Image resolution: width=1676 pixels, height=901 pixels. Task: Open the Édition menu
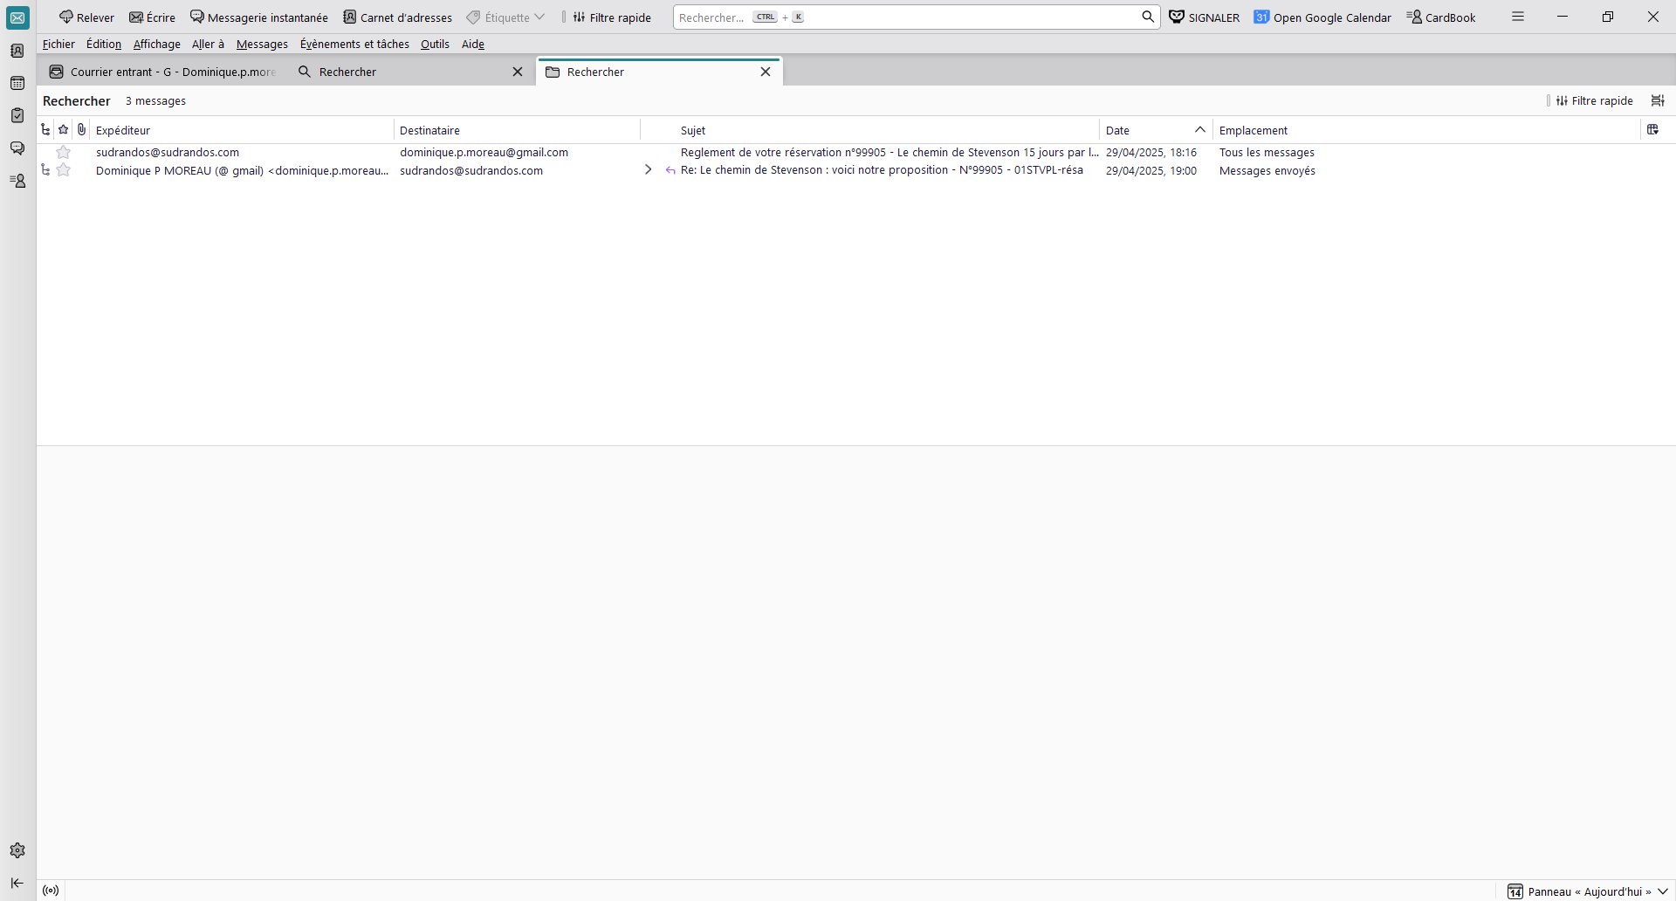[x=104, y=44]
